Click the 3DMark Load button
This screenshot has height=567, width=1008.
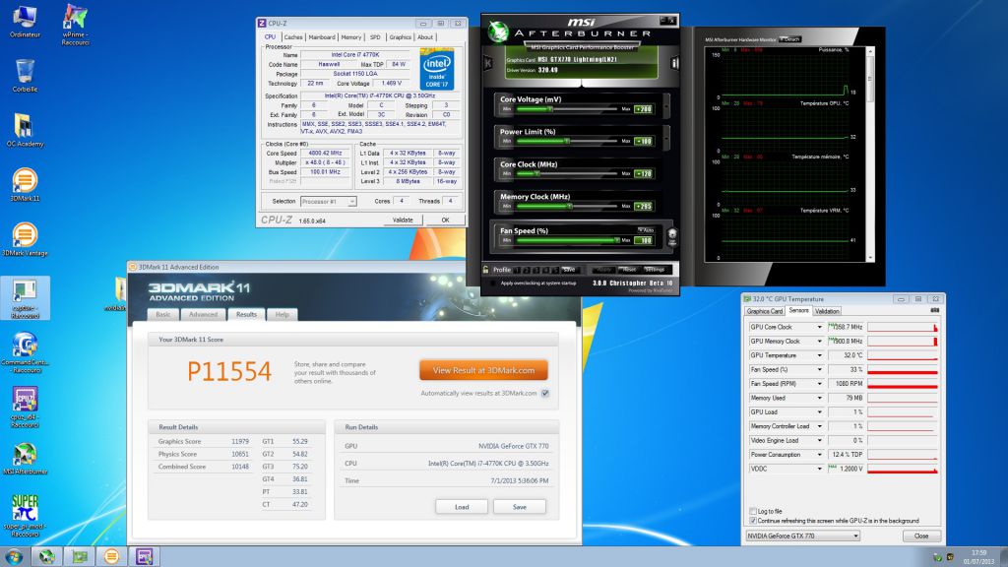(x=462, y=507)
